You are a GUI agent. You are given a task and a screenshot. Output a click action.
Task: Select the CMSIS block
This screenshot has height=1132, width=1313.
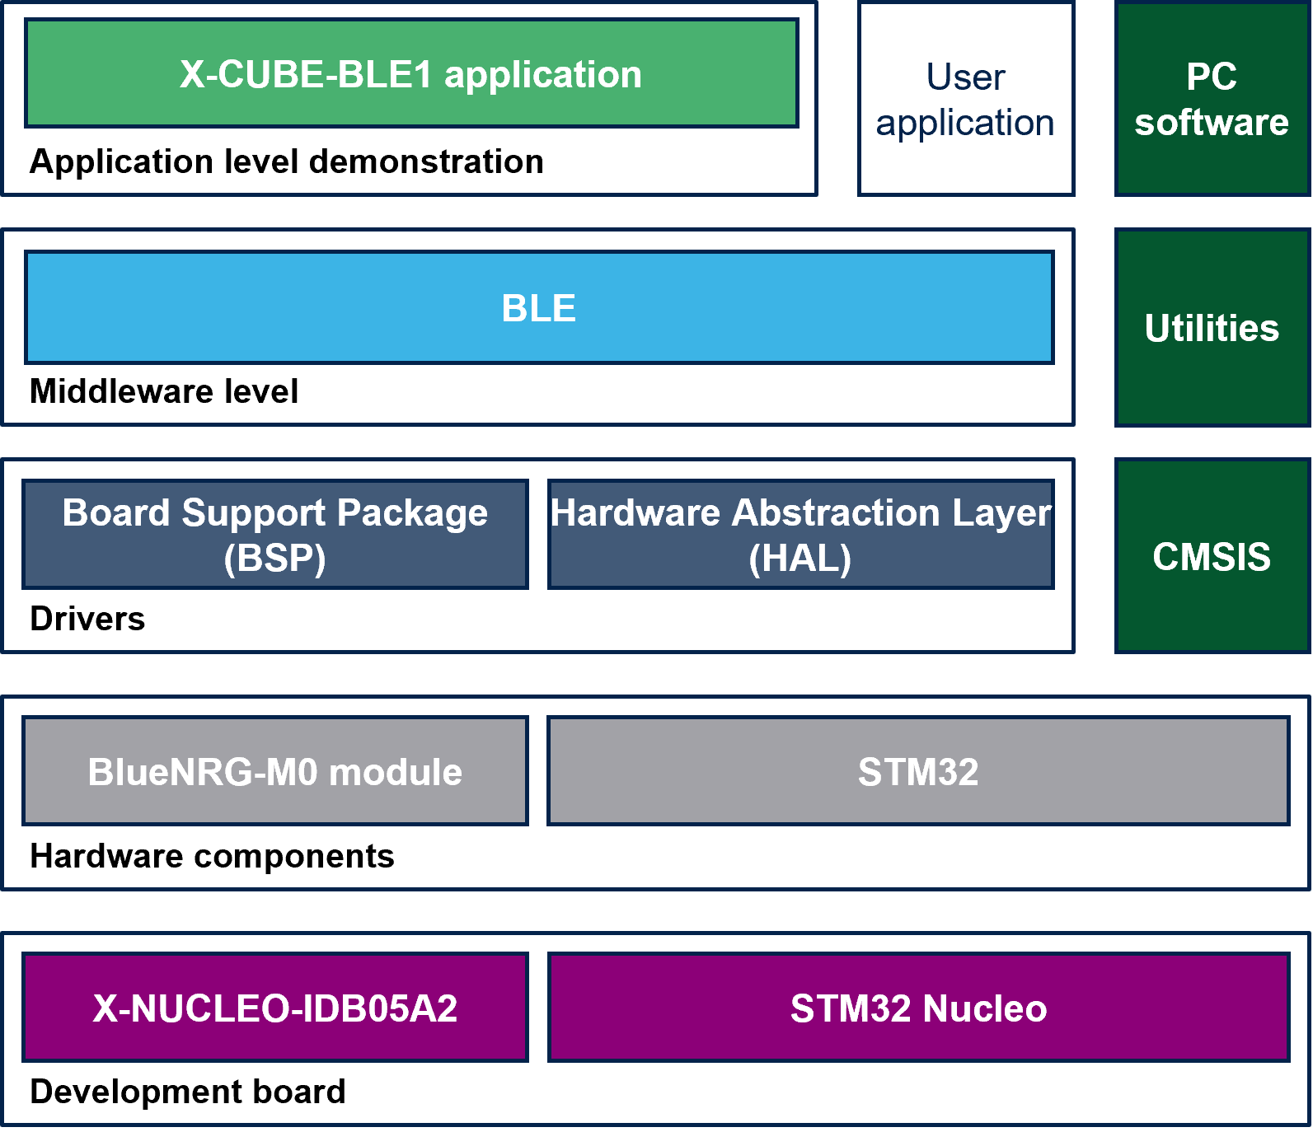[x=1212, y=556]
